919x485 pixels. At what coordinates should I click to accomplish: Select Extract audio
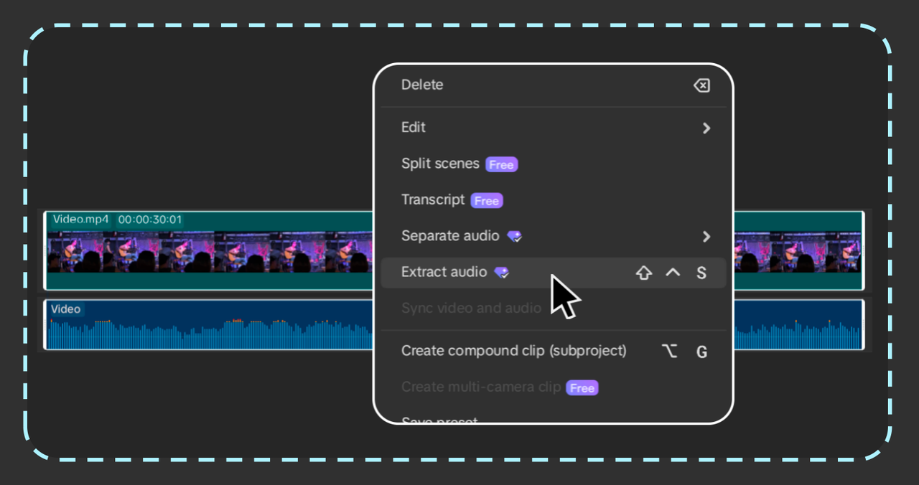(444, 273)
